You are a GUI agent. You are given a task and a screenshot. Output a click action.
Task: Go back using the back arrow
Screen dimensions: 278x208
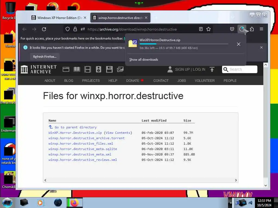pos(24,29)
